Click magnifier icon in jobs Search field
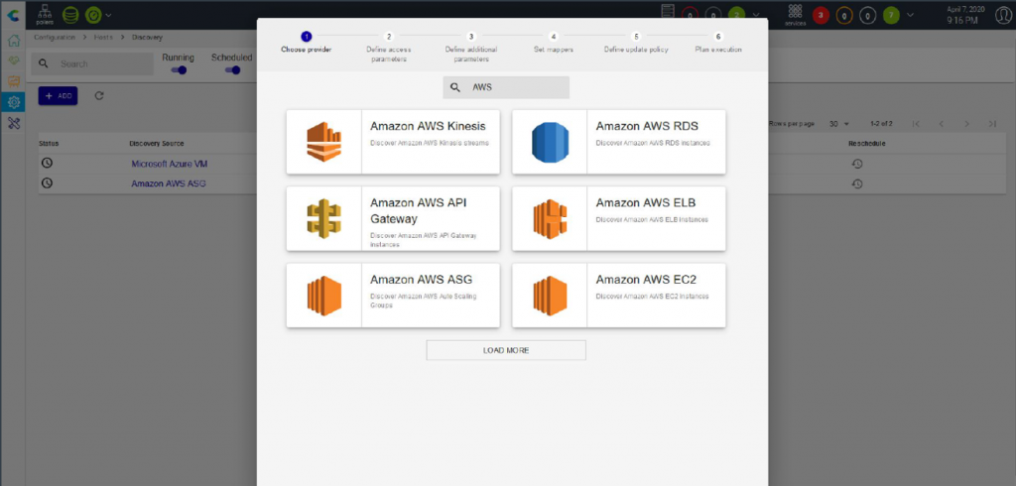Image resolution: width=1016 pixels, height=486 pixels. [44, 63]
